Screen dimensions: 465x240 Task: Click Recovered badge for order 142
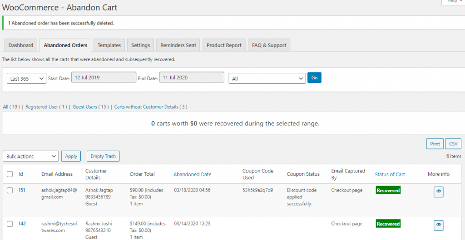[388, 224]
